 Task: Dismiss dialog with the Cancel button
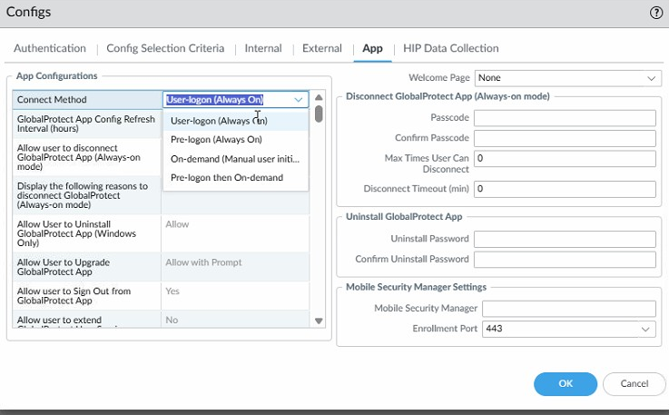click(x=634, y=384)
